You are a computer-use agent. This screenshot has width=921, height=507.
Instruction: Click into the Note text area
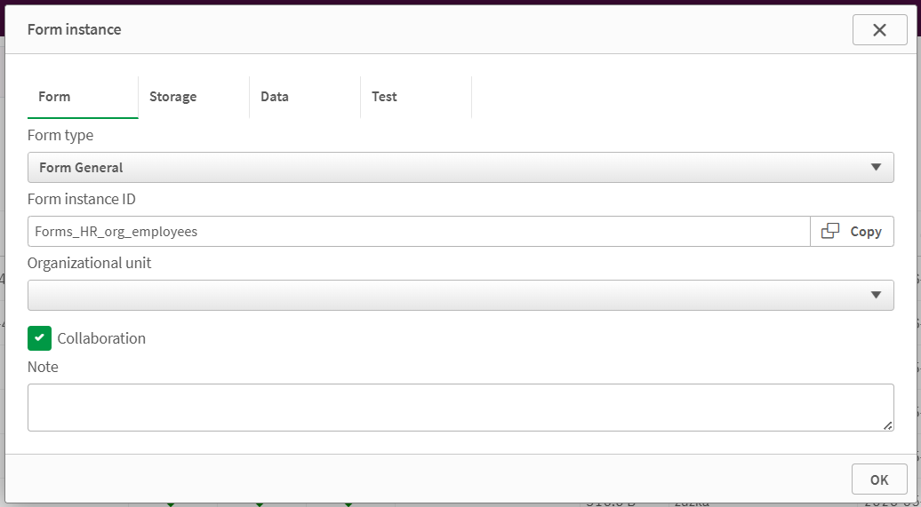[x=461, y=408]
